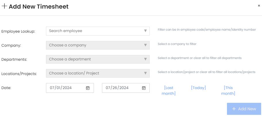Image resolution: width=262 pixels, height=116 pixels.
Task: Expand the Company dropdown arrow
Action: pyautogui.click(x=145, y=45)
